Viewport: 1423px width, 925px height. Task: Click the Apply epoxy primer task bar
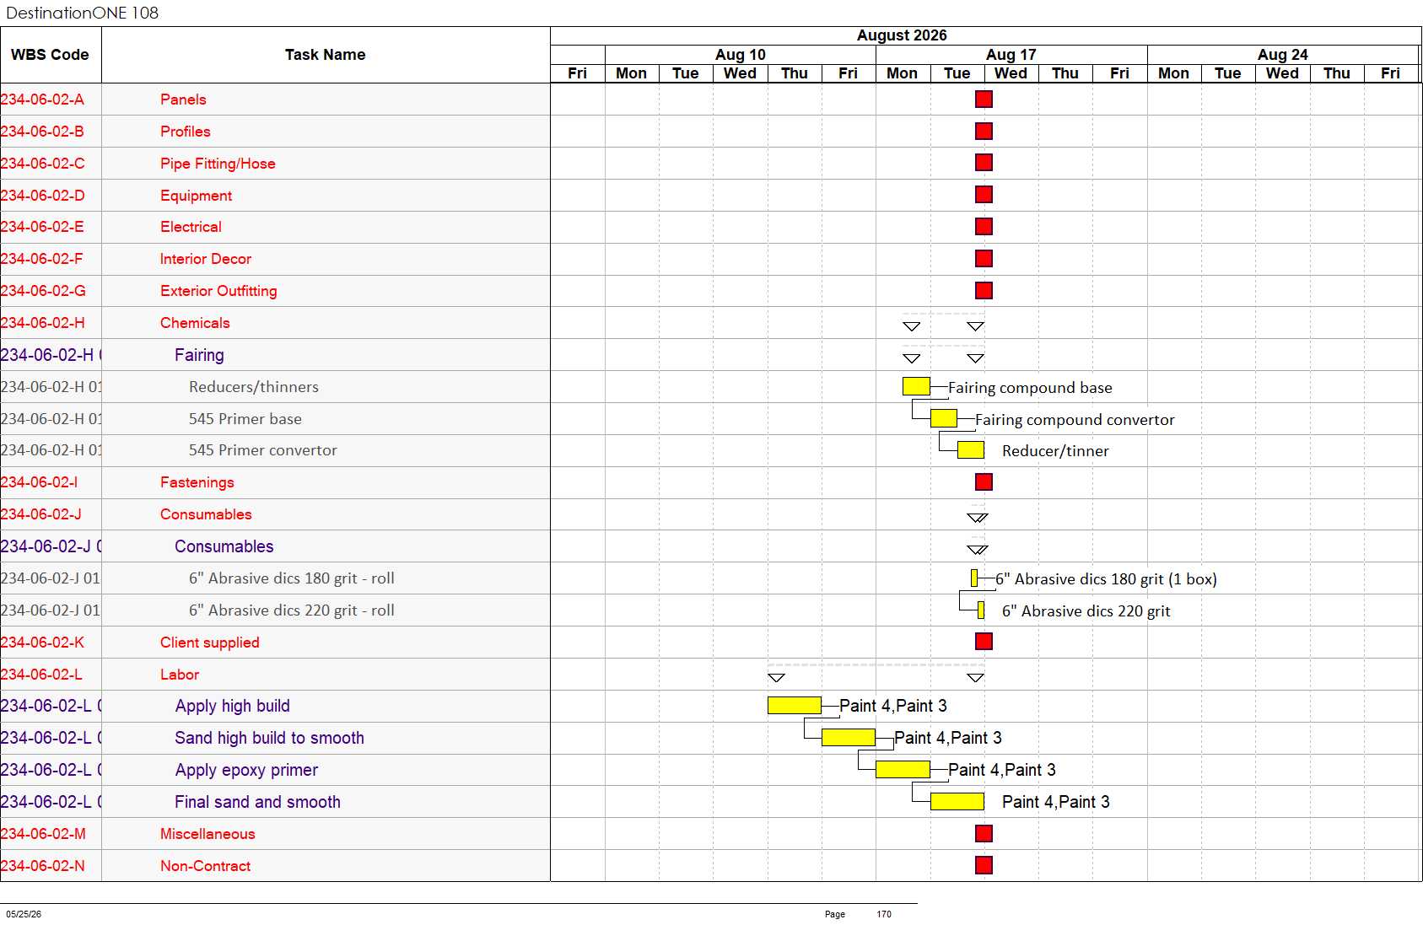tap(903, 770)
